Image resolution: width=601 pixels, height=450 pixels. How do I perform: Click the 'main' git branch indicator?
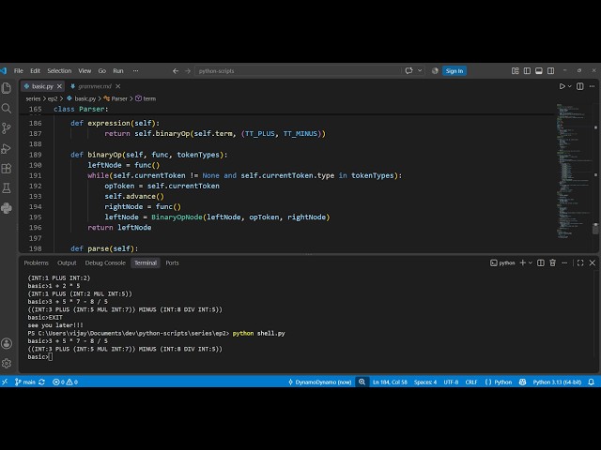coord(25,382)
